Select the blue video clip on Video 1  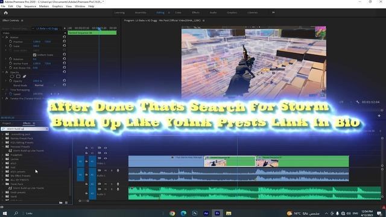tap(166, 161)
